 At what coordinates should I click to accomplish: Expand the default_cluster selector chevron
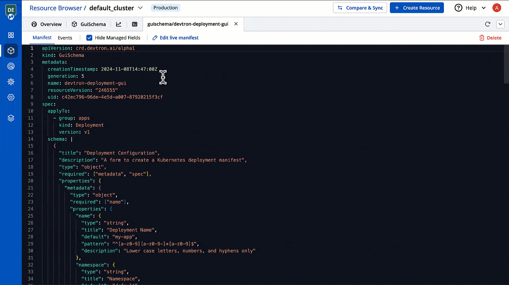[x=140, y=8]
